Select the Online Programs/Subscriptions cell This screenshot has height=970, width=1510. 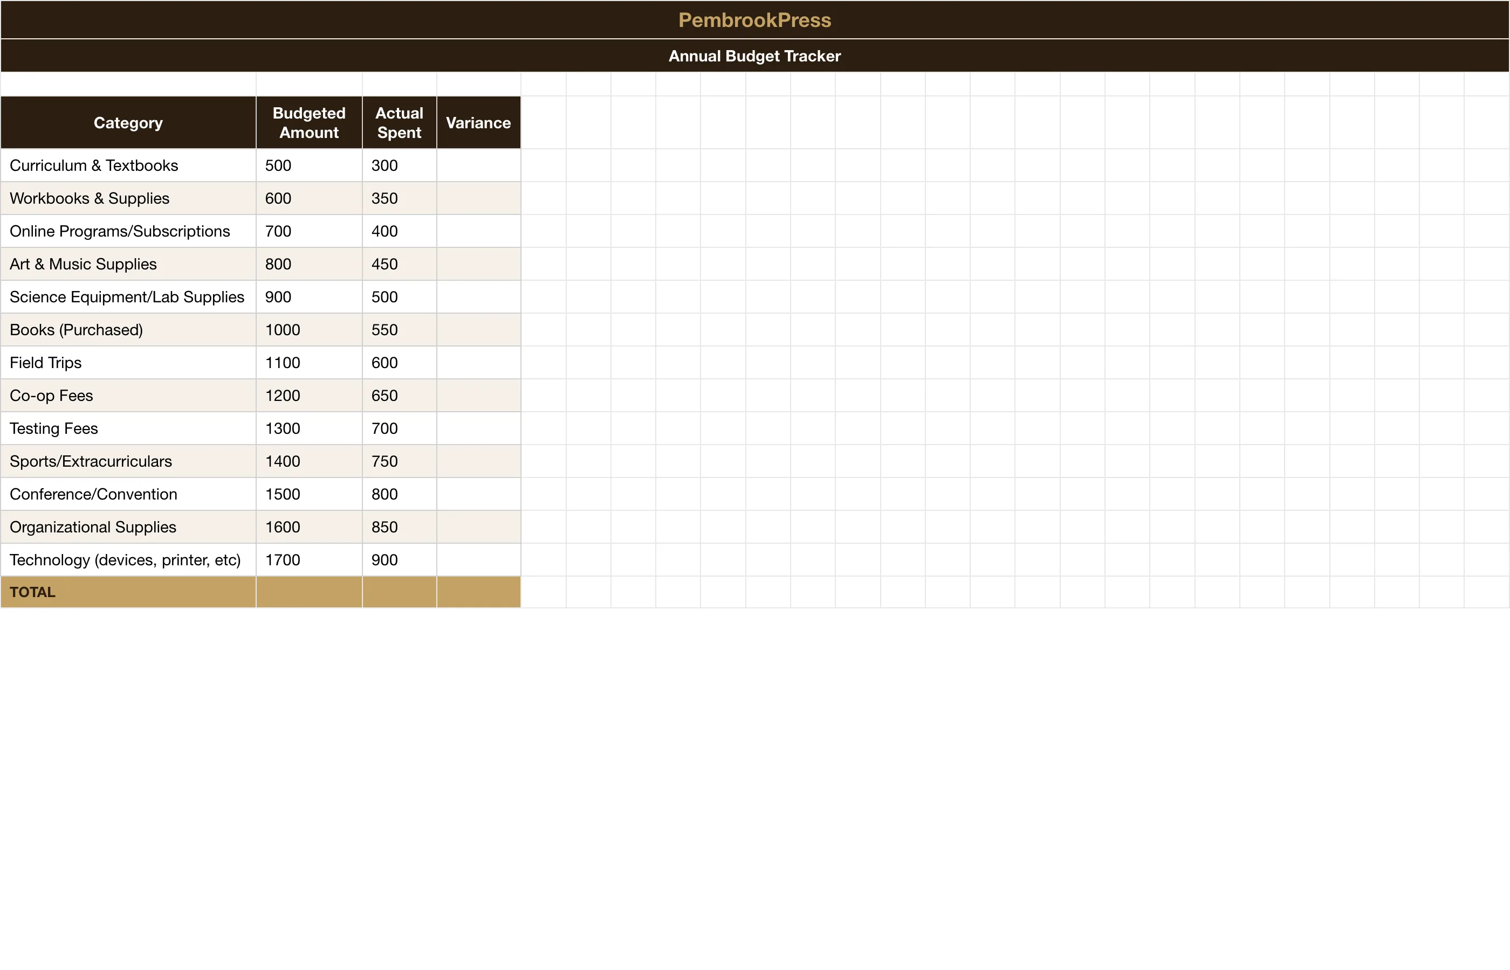(128, 231)
